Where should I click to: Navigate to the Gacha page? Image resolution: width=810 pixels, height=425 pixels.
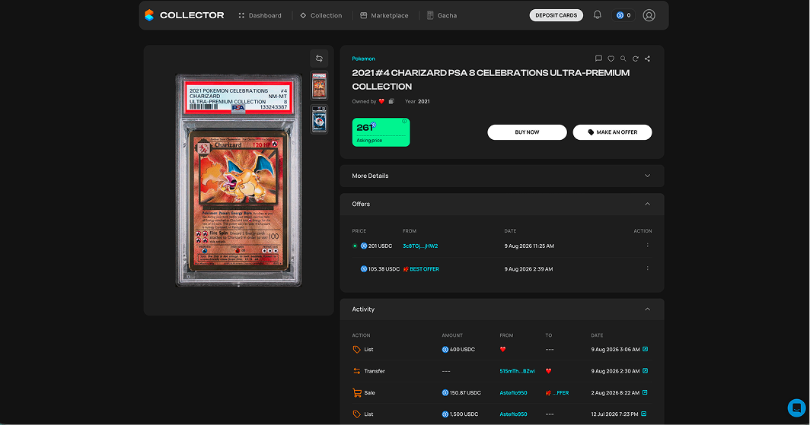click(x=442, y=15)
